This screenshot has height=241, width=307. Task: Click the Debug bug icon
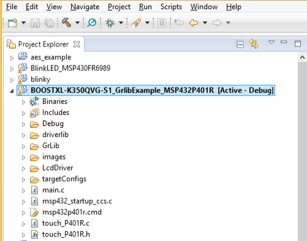tap(110, 23)
